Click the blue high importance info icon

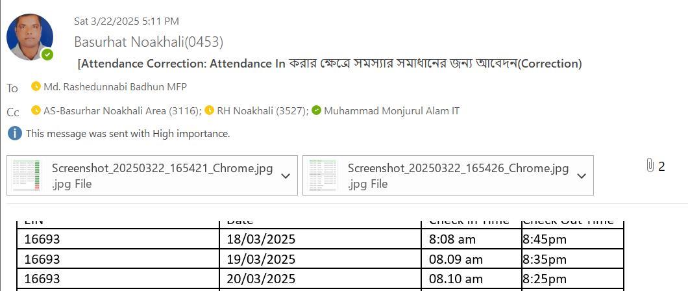pyautogui.click(x=14, y=133)
